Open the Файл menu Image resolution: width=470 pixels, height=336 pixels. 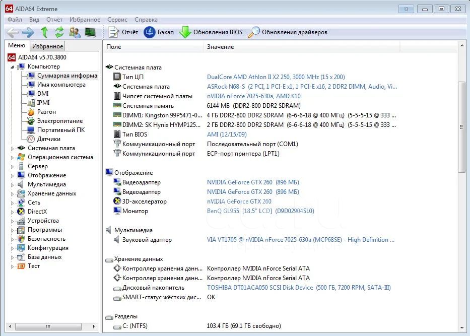click(15, 20)
